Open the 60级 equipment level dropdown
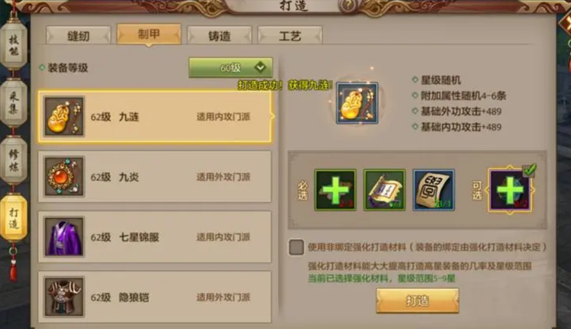571x329 pixels. (x=231, y=67)
